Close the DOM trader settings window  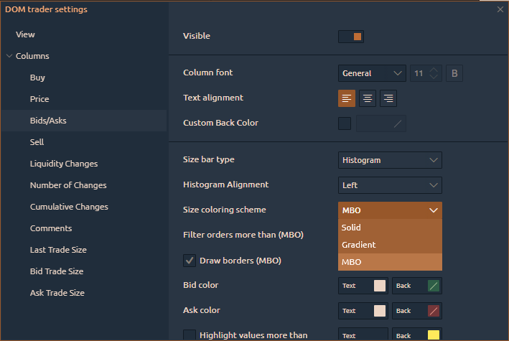point(500,9)
